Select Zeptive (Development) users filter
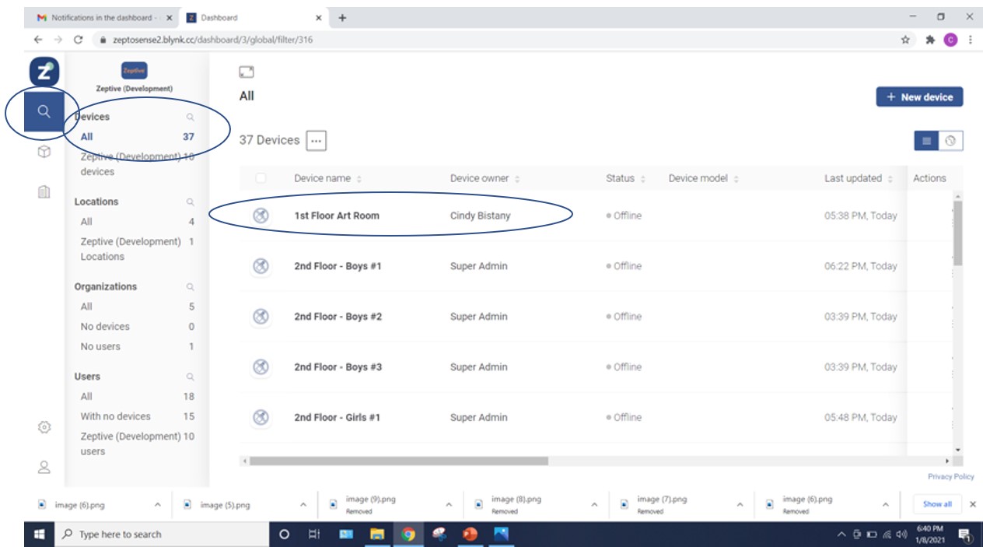 coord(137,444)
